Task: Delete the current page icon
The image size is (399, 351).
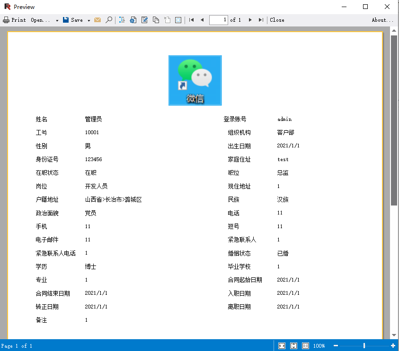Action: pos(167,20)
